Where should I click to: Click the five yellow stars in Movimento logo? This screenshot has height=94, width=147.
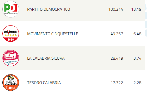pyautogui.click(x=11, y=35)
